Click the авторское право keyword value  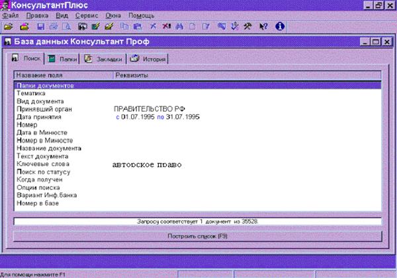point(147,165)
